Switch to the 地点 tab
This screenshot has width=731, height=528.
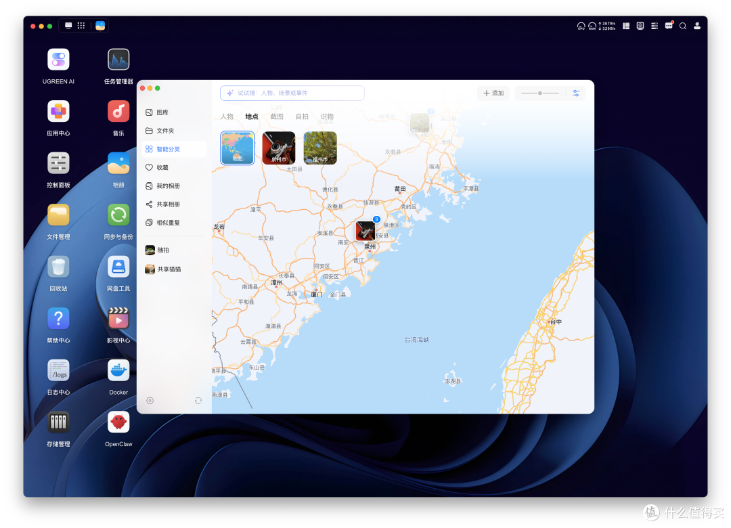pyautogui.click(x=252, y=116)
